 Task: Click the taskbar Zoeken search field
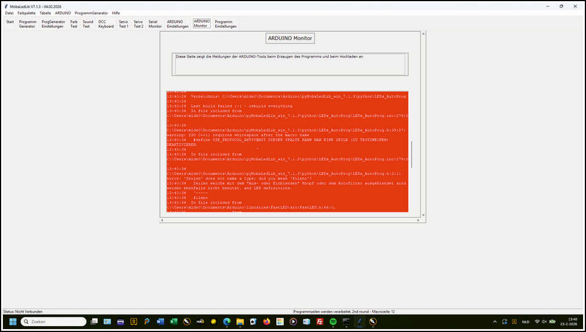[53, 321]
